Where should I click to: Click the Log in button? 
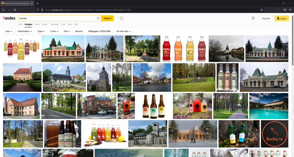[x=281, y=18]
